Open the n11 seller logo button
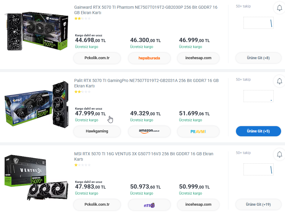Screen dimensions: 285x212 (x=149, y=204)
